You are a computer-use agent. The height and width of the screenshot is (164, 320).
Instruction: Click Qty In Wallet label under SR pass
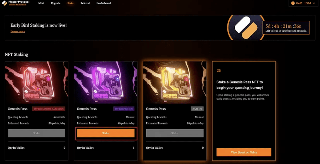85,148
